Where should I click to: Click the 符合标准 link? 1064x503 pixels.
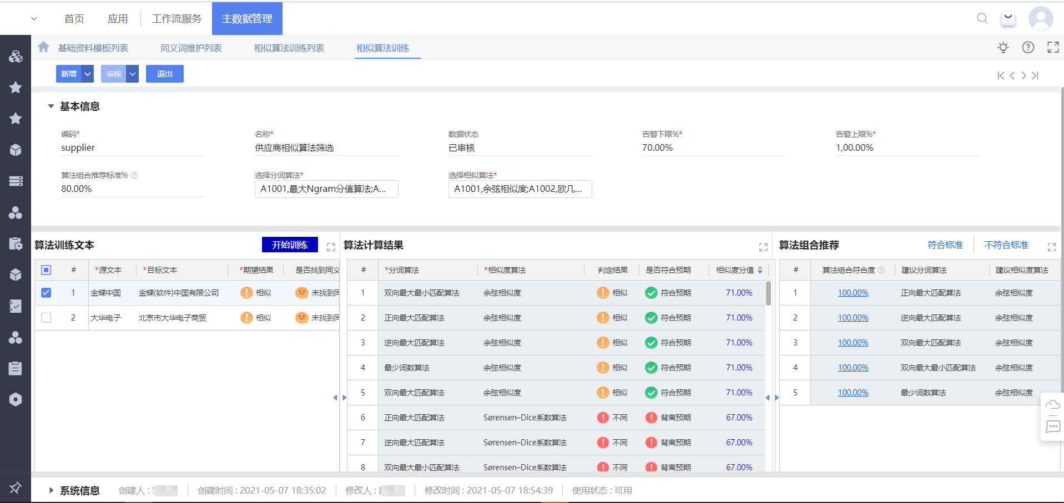coord(945,245)
